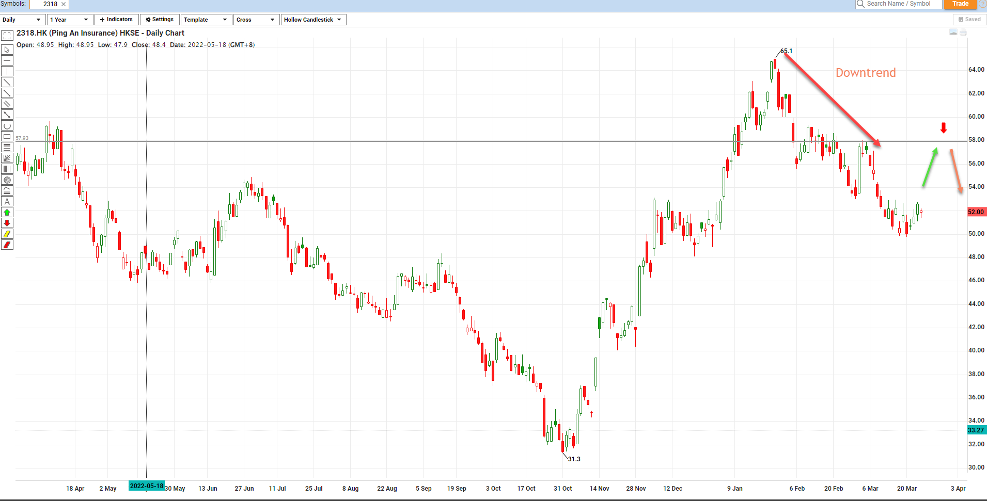Viewport: 987px width, 501px height.
Task: Choose the trend line drawing tool
Action: tap(7, 82)
